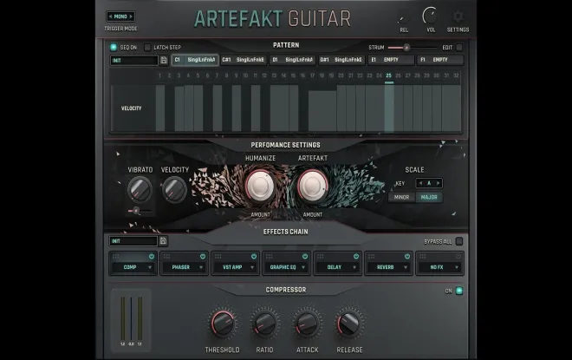The width and height of the screenshot is (572, 360).
Task: Enable the Latch Step checkbox
Action: point(147,47)
